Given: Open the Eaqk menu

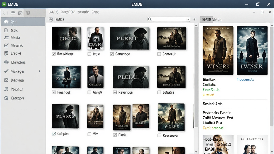Looking at the screenshot, I should (x=95, y=12).
